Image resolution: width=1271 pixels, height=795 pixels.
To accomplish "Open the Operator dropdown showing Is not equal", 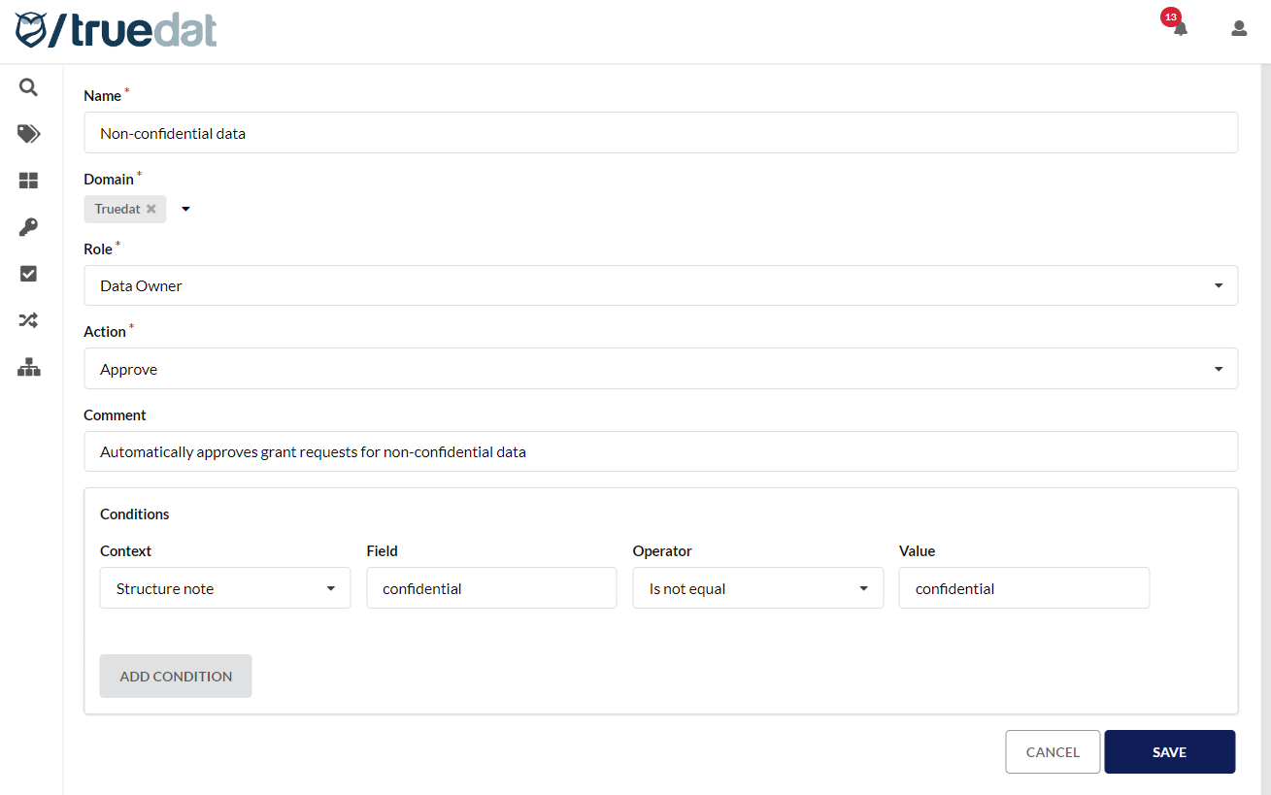I will pyautogui.click(x=862, y=587).
